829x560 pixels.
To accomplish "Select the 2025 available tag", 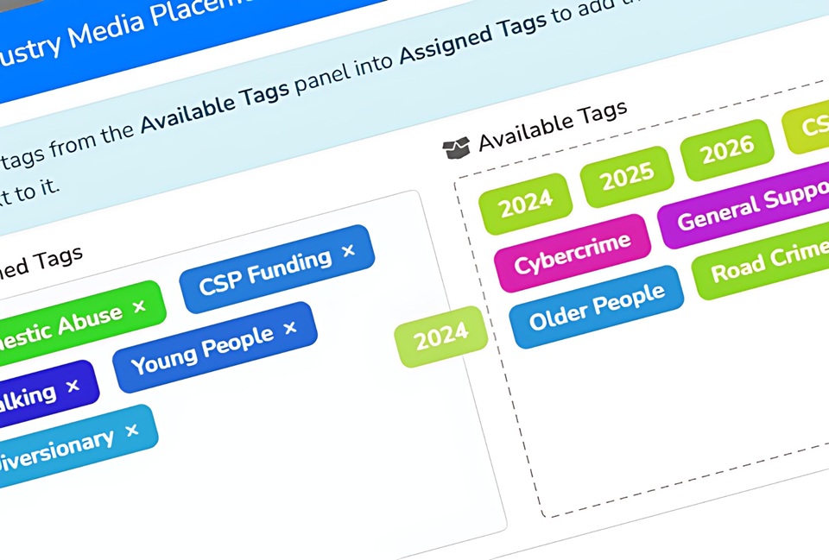I will [627, 177].
